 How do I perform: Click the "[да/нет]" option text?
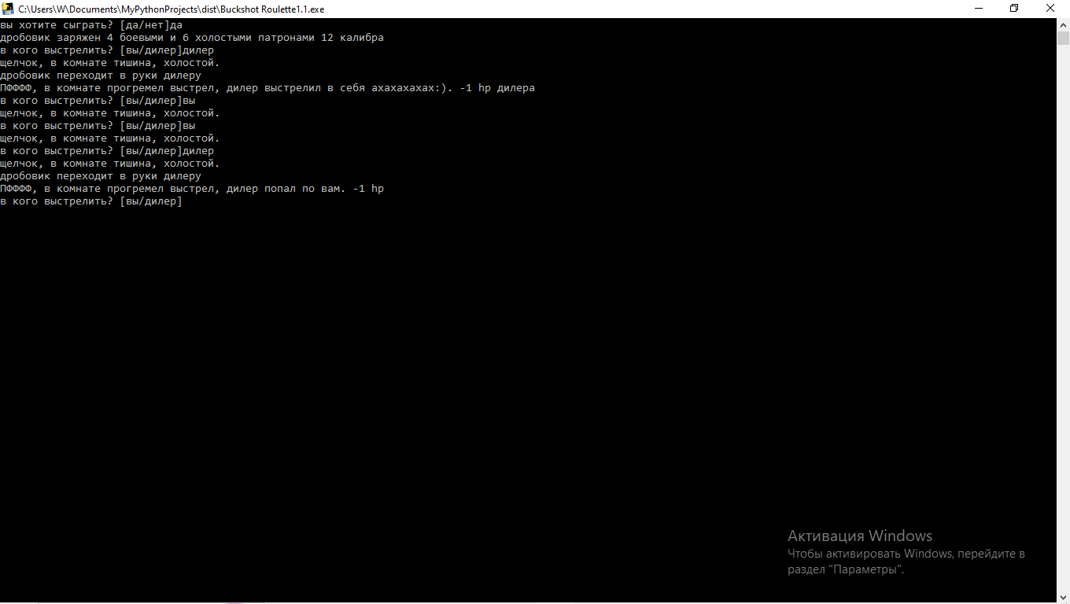[145, 25]
